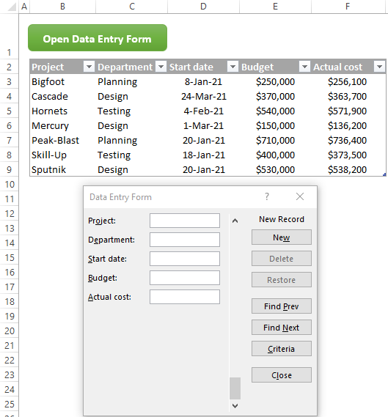Click the Find Prev button

pyautogui.click(x=282, y=306)
